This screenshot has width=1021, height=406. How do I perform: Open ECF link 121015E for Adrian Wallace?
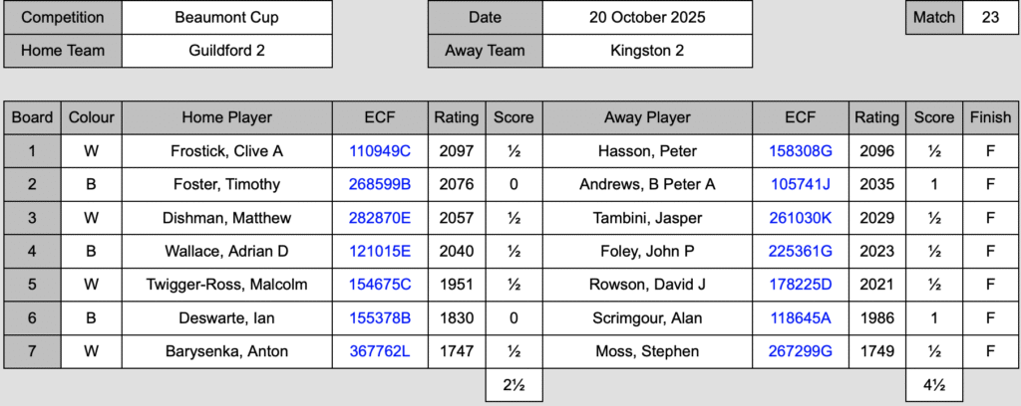point(380,252)
